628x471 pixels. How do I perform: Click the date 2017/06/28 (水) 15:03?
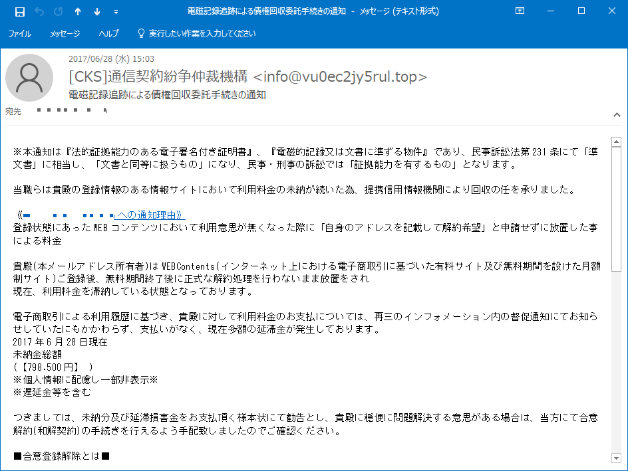pyautogui.click(x=111, y=58)
